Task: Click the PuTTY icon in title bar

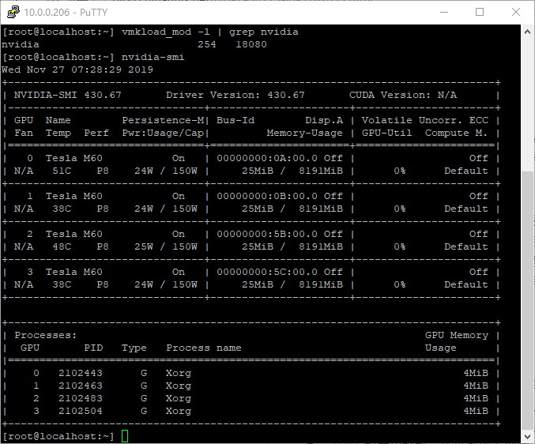Action: (x=13, y=12)
